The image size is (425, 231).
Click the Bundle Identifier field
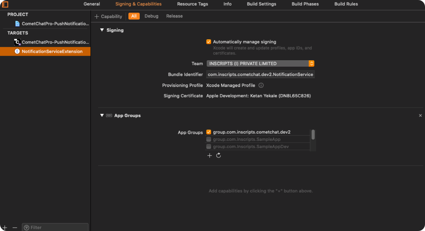point(260,74)
